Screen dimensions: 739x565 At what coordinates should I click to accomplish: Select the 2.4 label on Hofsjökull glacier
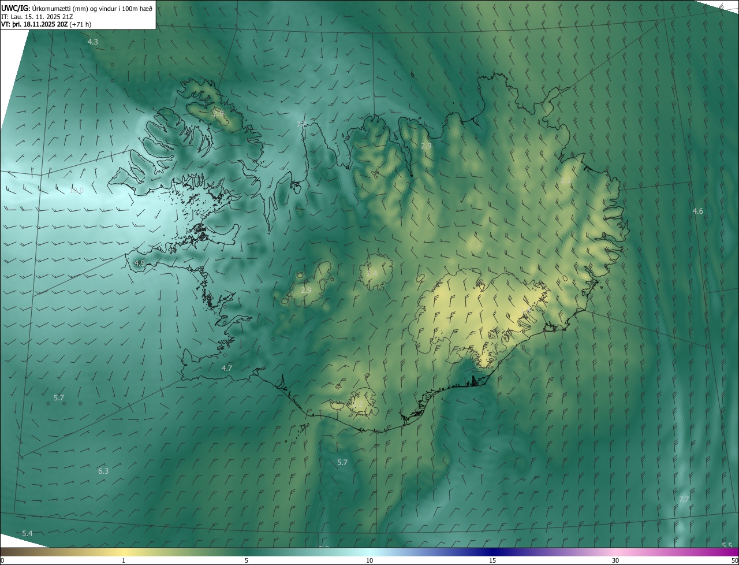click(x=372, y=273)
